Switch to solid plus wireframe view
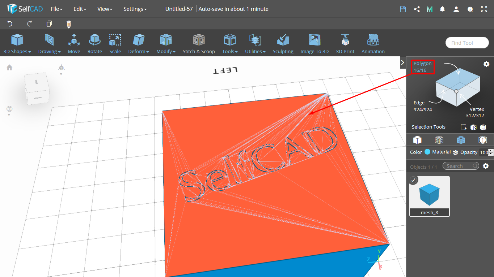The width and height of the screenshot is (494, 277). point(461,140)
